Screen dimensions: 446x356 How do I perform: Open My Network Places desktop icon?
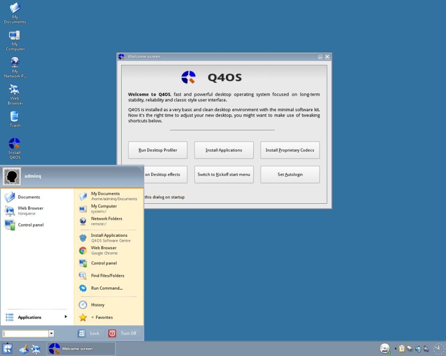point(15,68)
